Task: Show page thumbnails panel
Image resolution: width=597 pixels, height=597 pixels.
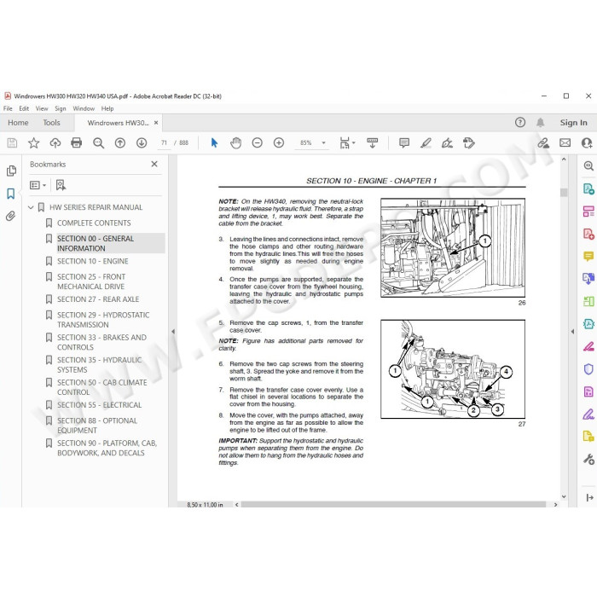Action: (x=11, y=171)
